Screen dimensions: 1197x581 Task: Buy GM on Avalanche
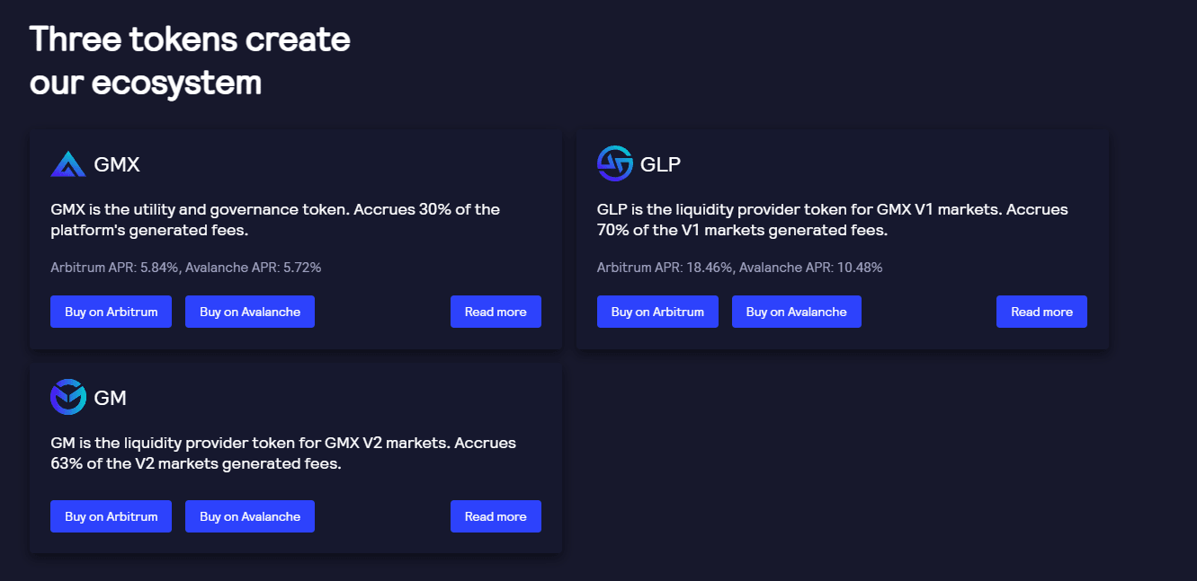point(250,516)
